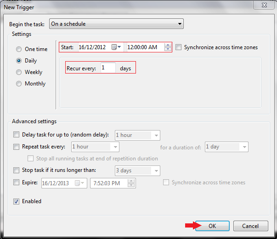Select the Monthly radio button
Screen dimensions: 277x239
[x=19, y=84]
